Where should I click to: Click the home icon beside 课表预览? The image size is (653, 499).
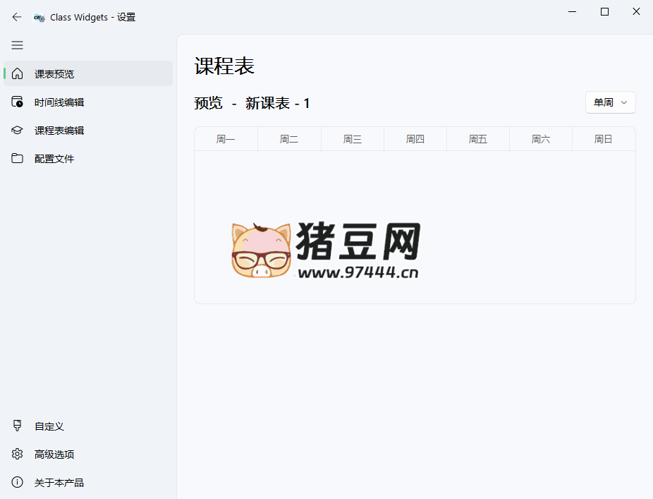(17, 73)
